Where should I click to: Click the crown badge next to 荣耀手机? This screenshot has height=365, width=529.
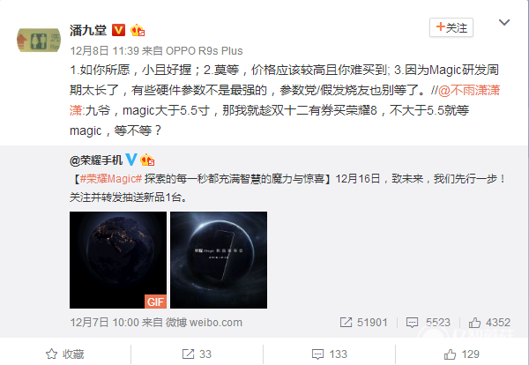click(x=147, y=160)
